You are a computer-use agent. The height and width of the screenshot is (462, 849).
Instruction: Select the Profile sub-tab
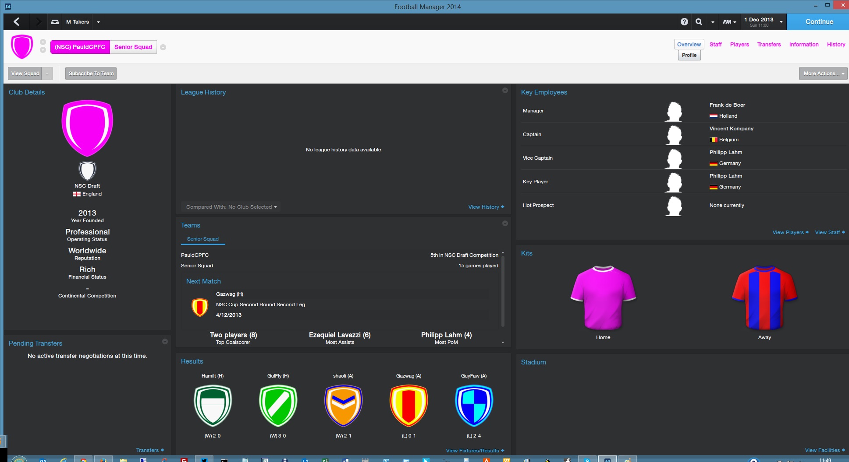(689, 55)
